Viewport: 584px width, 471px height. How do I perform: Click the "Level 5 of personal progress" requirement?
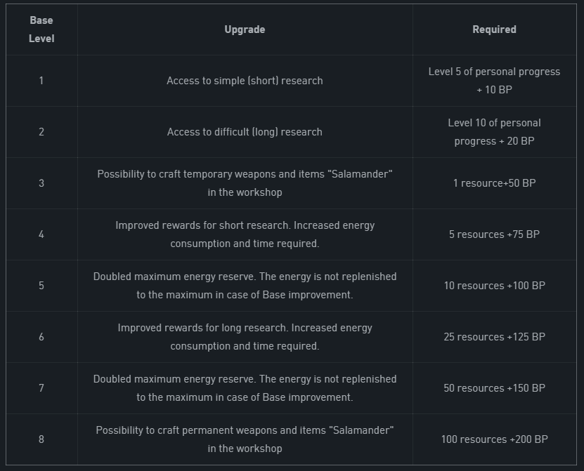click(494, 72)
